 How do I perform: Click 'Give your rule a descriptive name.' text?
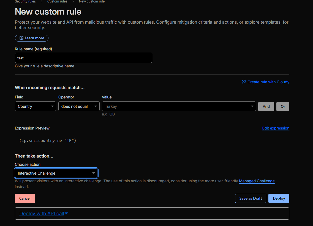(45, 66)
